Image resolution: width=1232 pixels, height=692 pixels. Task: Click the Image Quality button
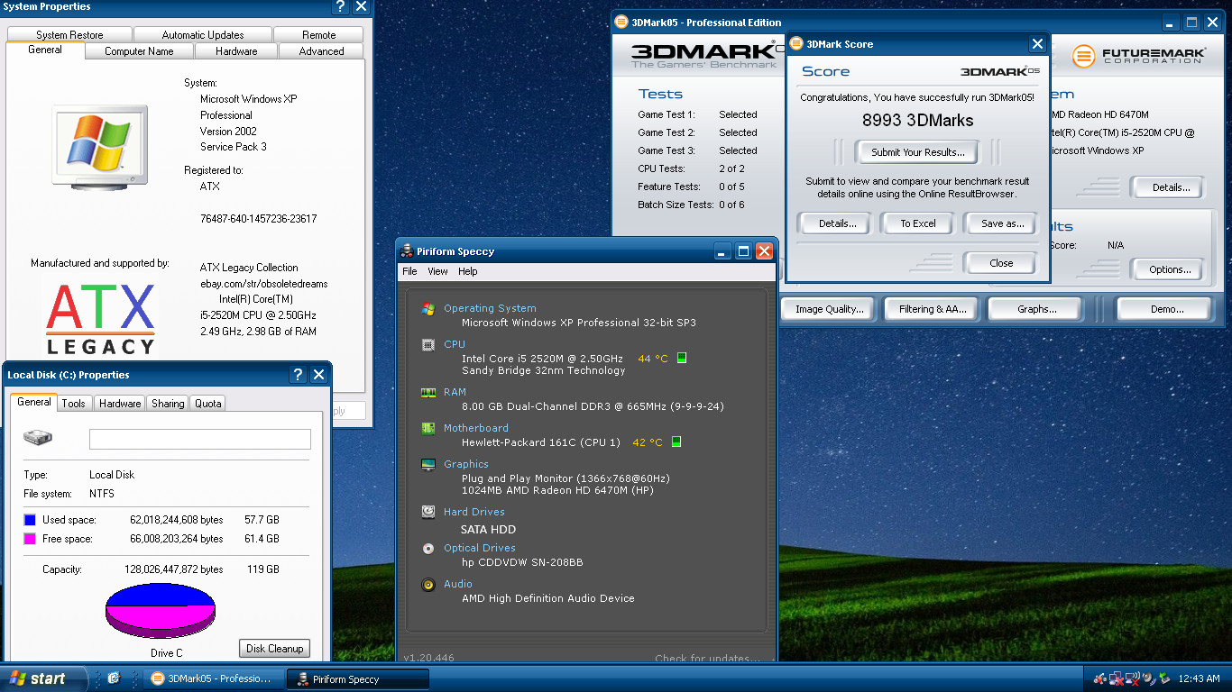tap(830, 309)
